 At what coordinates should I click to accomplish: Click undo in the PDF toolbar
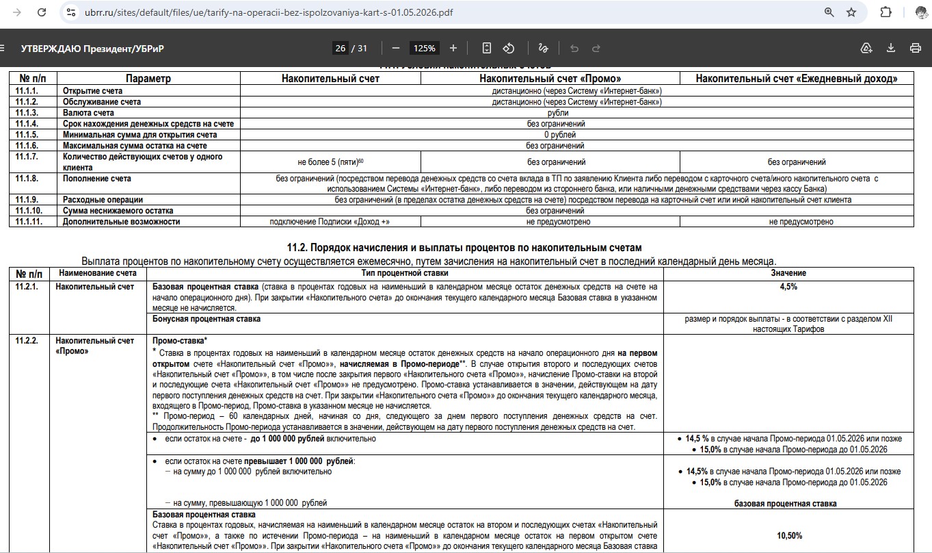tap(574, 48)
